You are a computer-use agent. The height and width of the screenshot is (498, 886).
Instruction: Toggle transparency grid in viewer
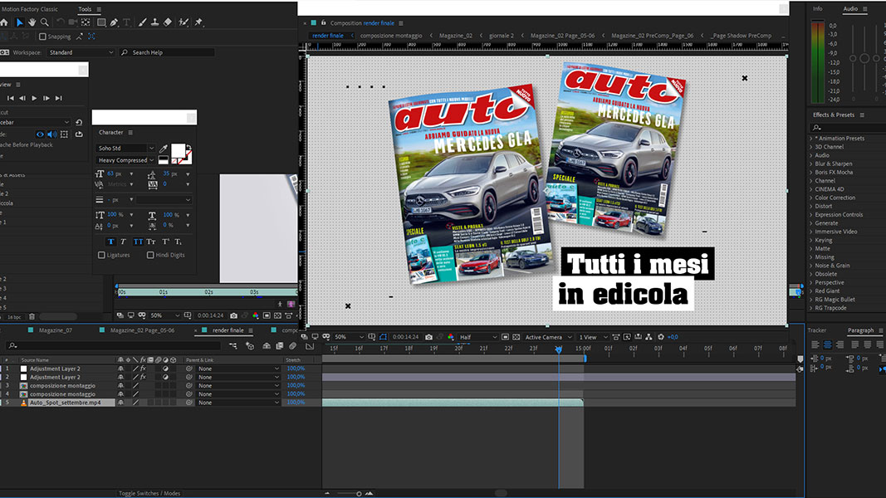[x=516, y=337]
